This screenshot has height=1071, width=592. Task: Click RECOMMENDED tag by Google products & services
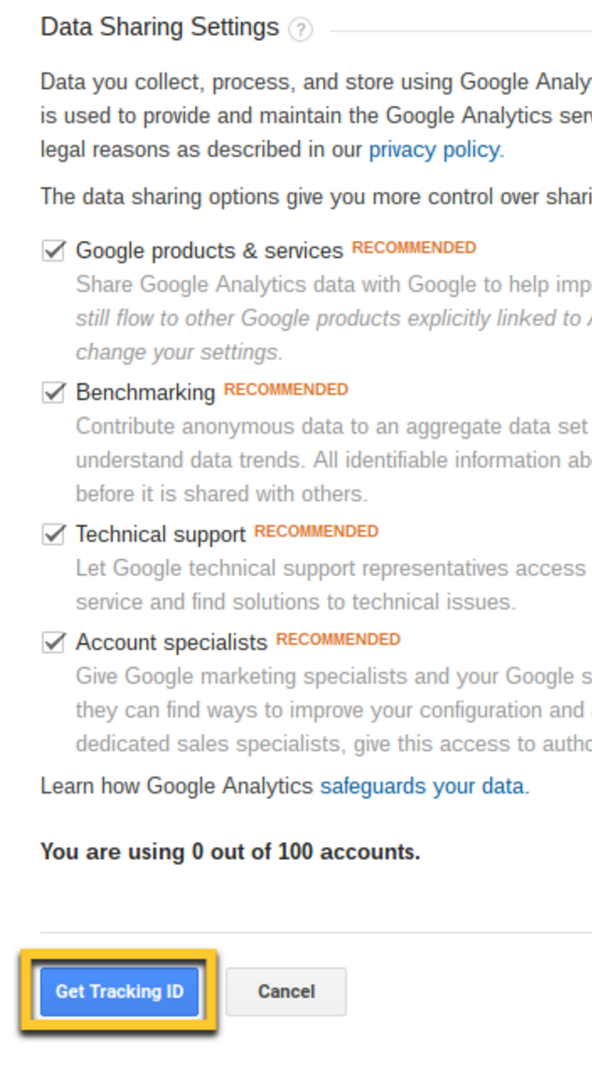pos(413,248)
